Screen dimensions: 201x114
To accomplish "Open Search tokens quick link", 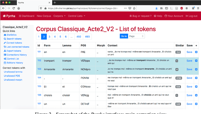I will click(13, 39).
